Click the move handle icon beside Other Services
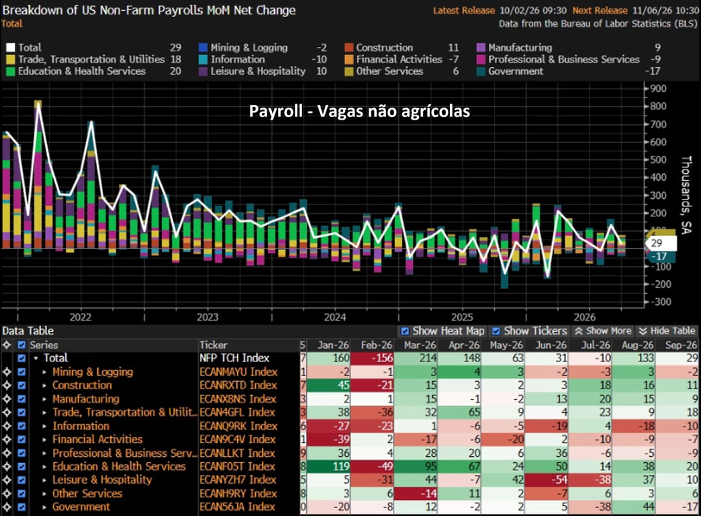Image resolution: width=701 pixels, height=516 pixels. coord(7,494)
